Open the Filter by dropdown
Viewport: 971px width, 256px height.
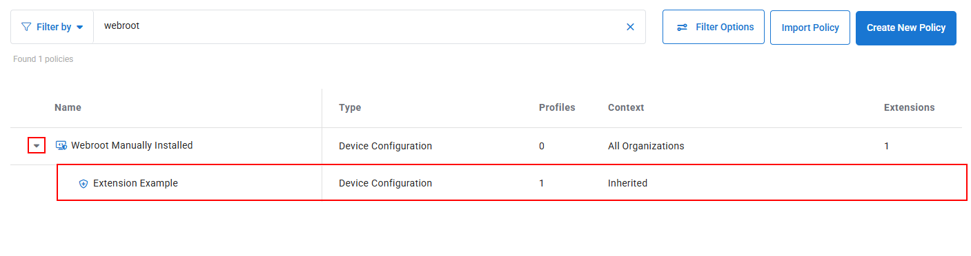pyautogui.click(x=52, y=27)
